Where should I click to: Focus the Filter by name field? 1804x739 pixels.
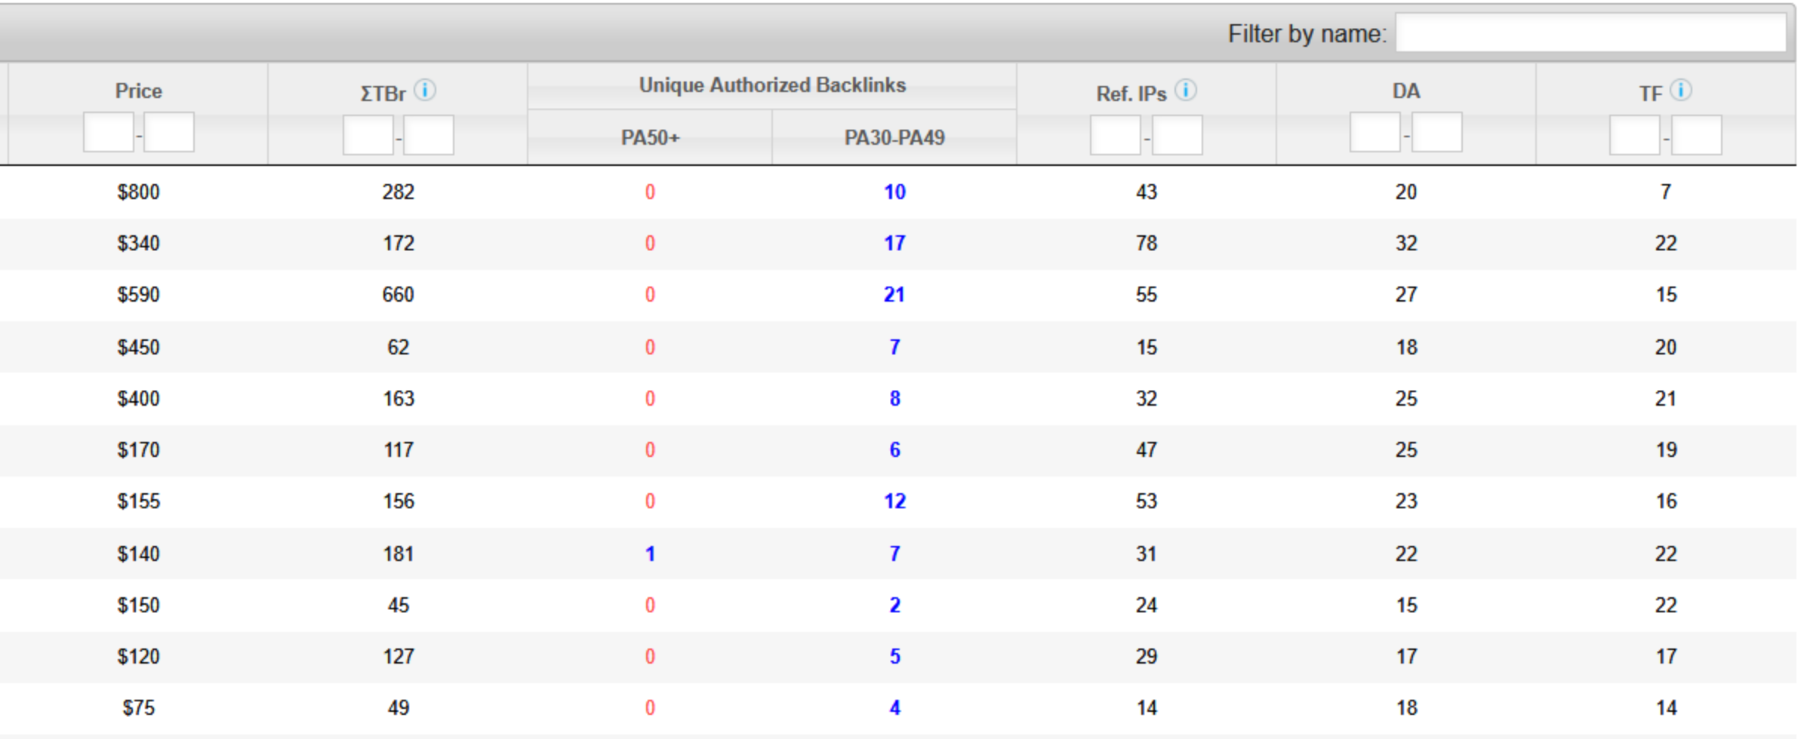coord(1590,33)
